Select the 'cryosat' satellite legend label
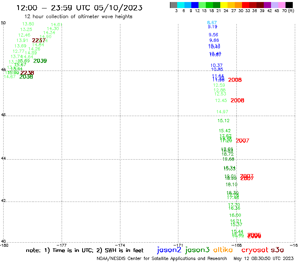The image size is (298, 262). pyautogui.click(x=255, y=250)
